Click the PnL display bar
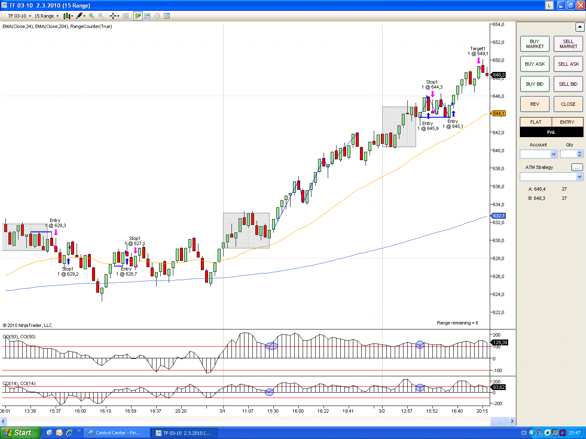 [x=552, y=132]
